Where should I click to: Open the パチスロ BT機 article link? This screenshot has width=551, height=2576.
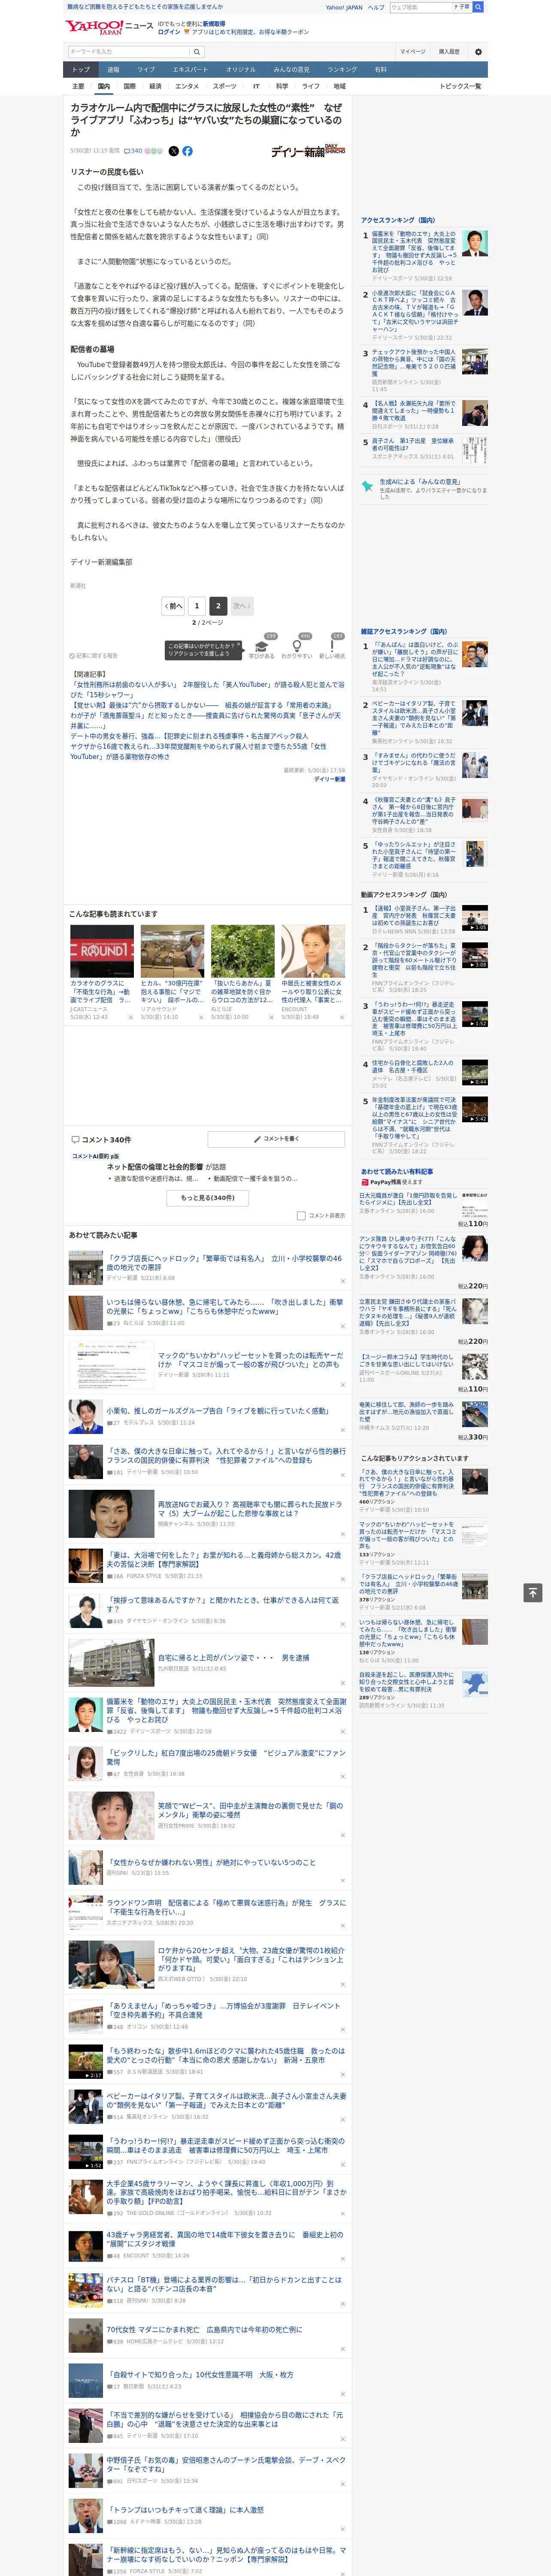tap(225, 2284)
